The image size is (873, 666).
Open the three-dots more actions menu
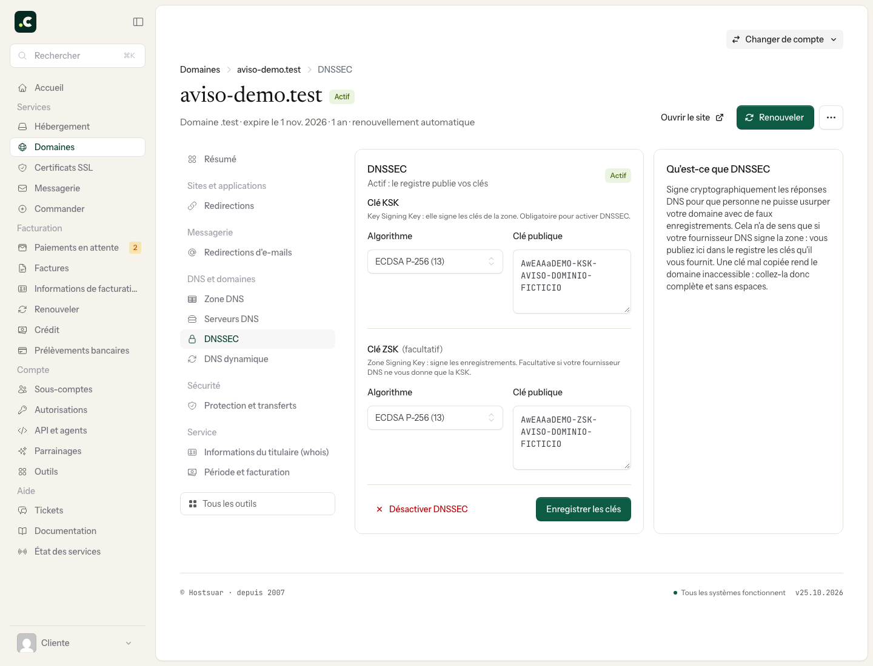(831, 117)
